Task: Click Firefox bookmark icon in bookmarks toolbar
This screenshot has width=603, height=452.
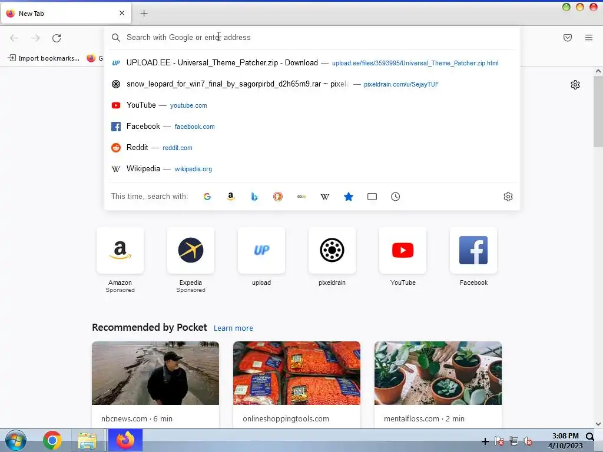Action: 91,58
